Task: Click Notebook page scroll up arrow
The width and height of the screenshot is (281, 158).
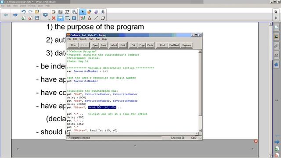Action: 271,24
